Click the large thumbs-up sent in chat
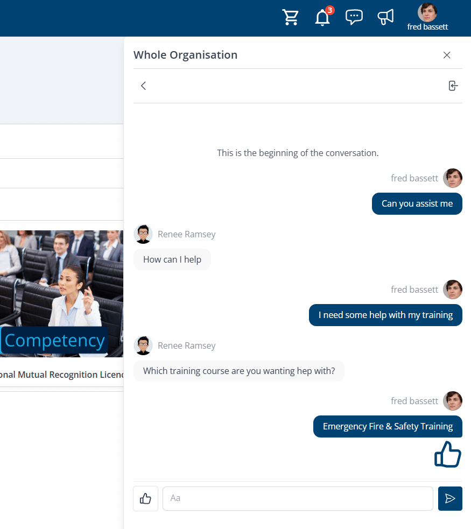This screenshot has height=529, width=471. coord(448,455)
